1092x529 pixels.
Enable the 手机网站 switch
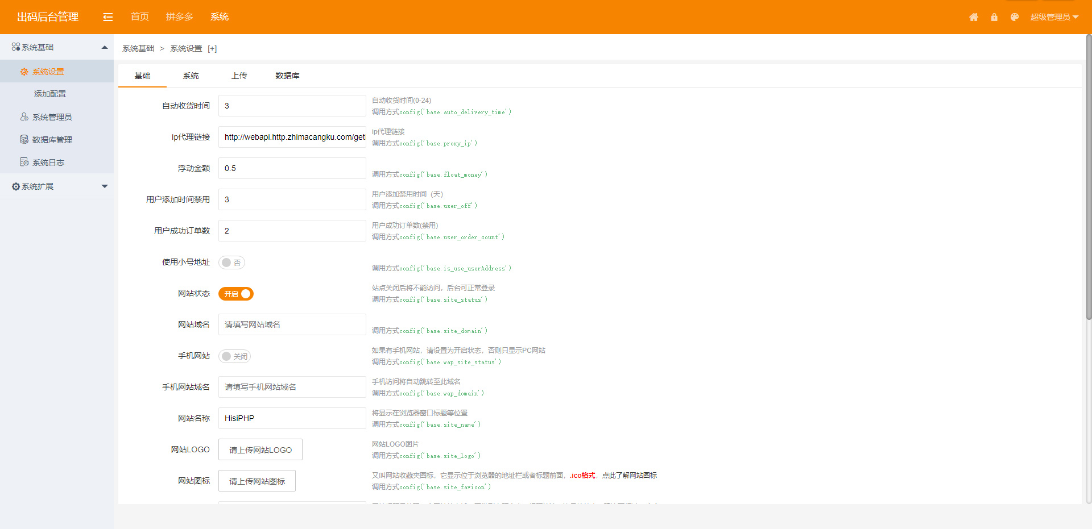[234, 356]
